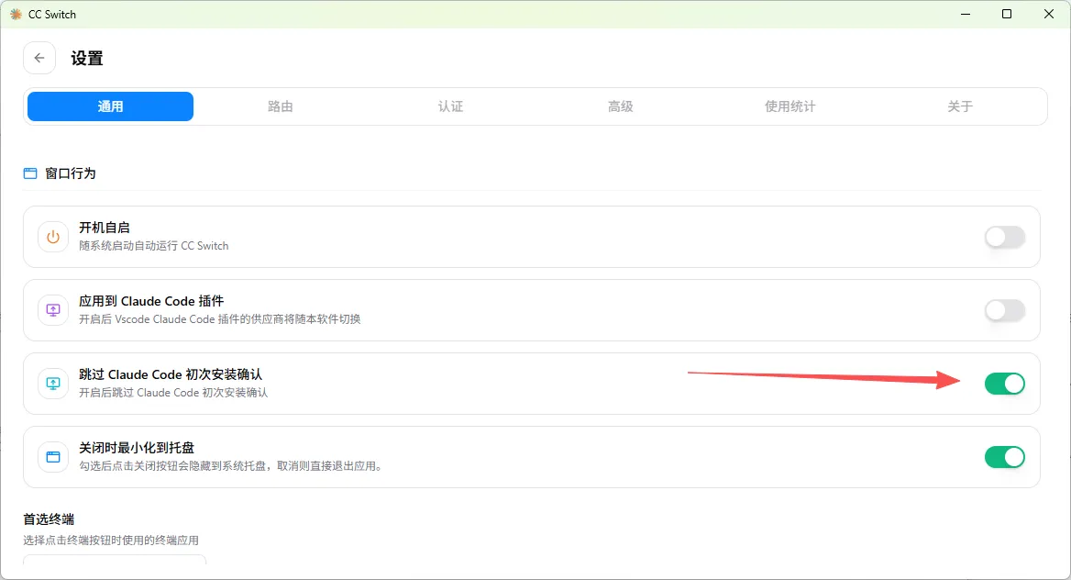The width and height of the screenshot is (1071, 580).
Task: Click the 窗口行为 section window icon
Action: pyautogui.click(x=30, y=173)
